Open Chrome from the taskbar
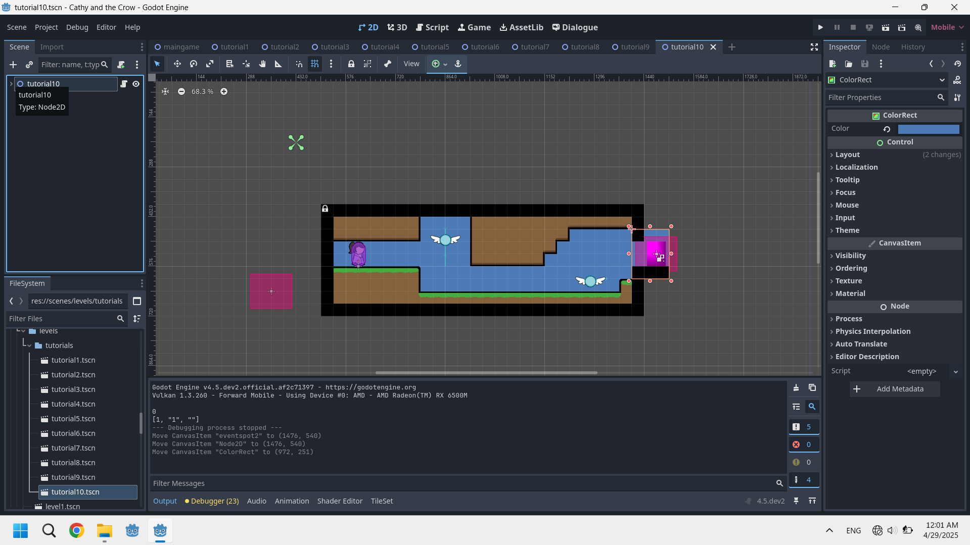This screenshot has height=545, width=970. (x=77, y=530)
